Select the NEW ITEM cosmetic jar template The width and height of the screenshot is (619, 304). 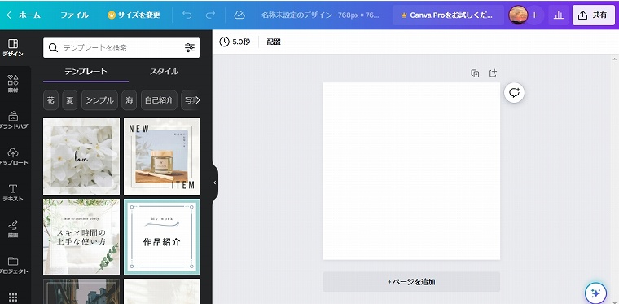161,156
